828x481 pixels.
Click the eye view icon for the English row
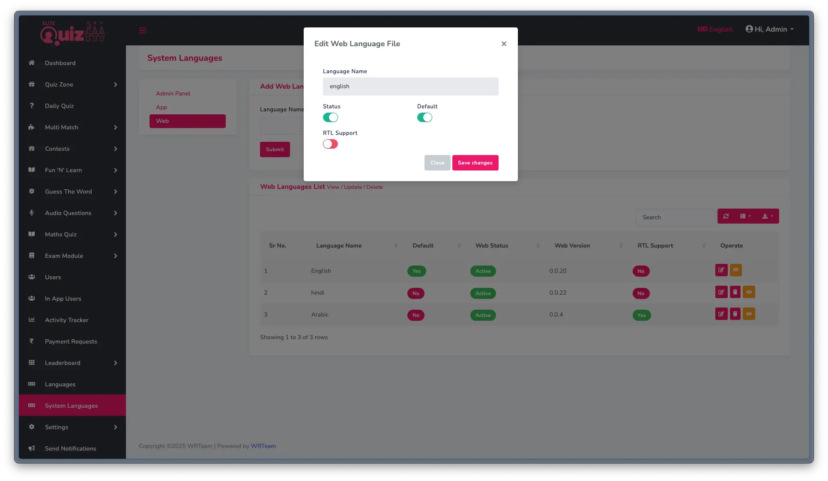coord(735,270)
